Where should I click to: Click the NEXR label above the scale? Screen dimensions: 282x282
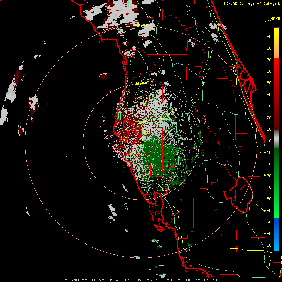(275, 19)
